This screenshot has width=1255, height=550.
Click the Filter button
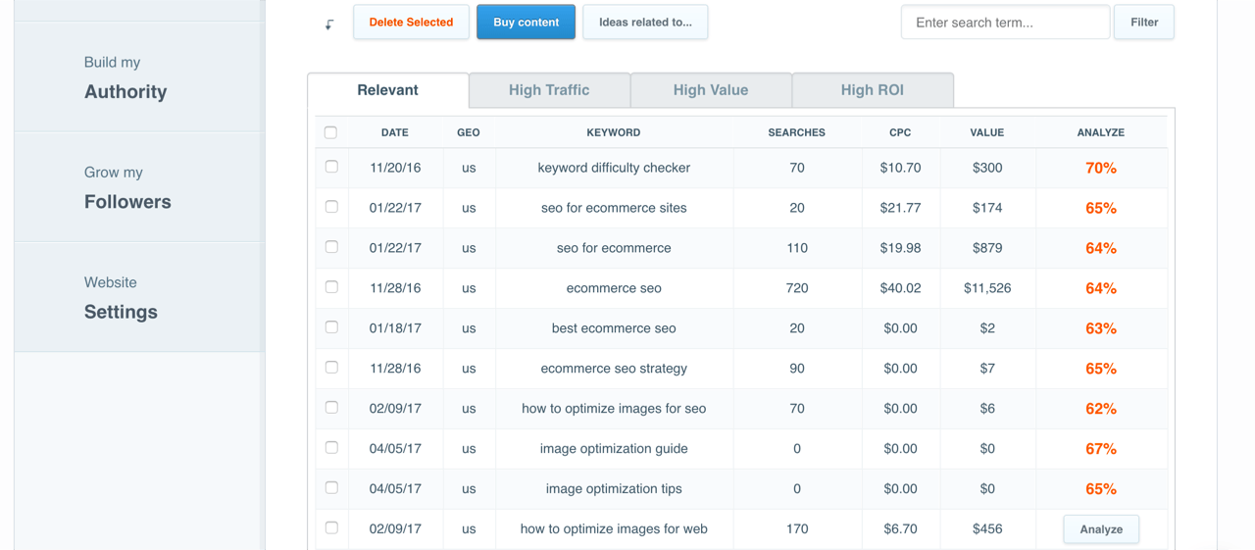tap(1144, 22)
